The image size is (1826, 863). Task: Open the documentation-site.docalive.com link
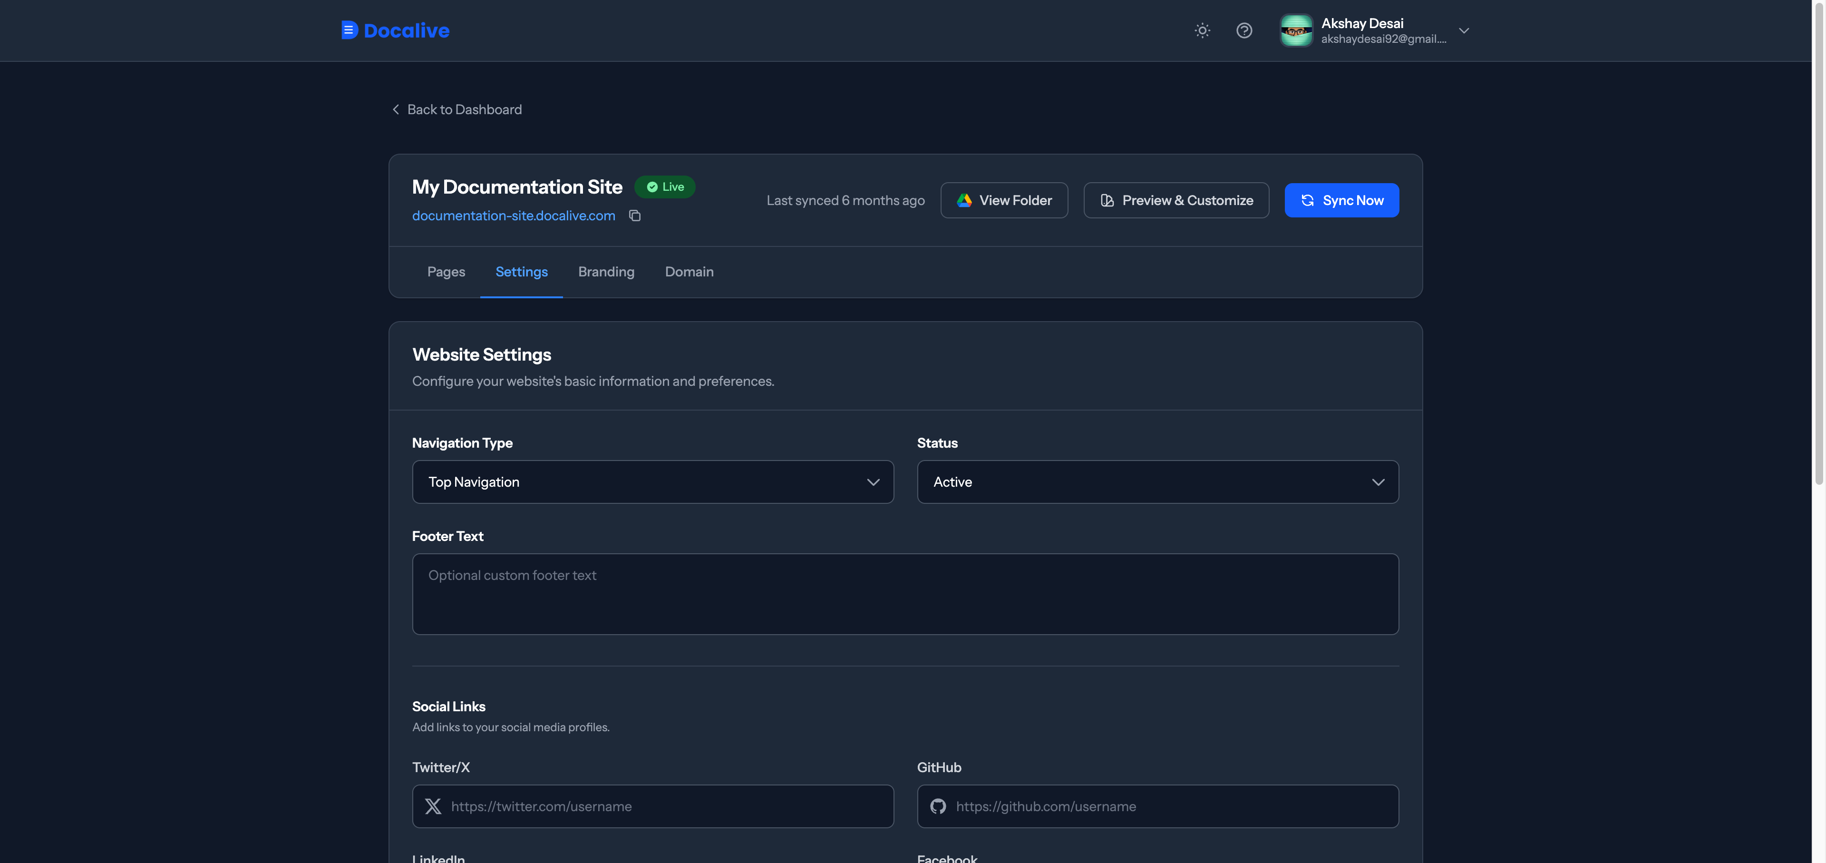514,216
